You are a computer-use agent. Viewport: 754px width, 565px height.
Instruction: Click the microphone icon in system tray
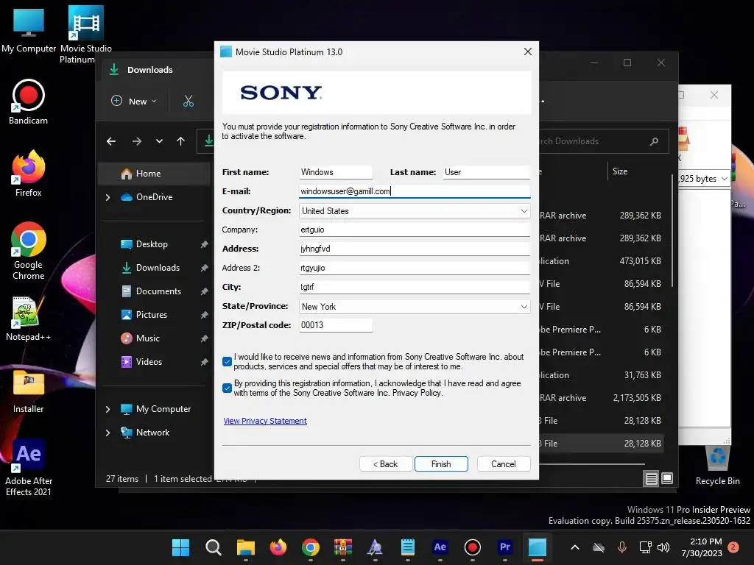[621, 547]
